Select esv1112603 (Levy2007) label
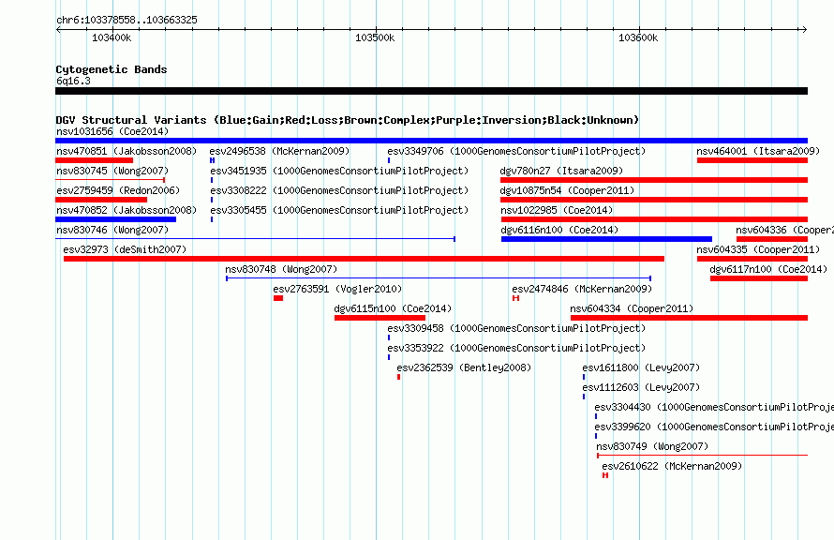 (641, 387)
